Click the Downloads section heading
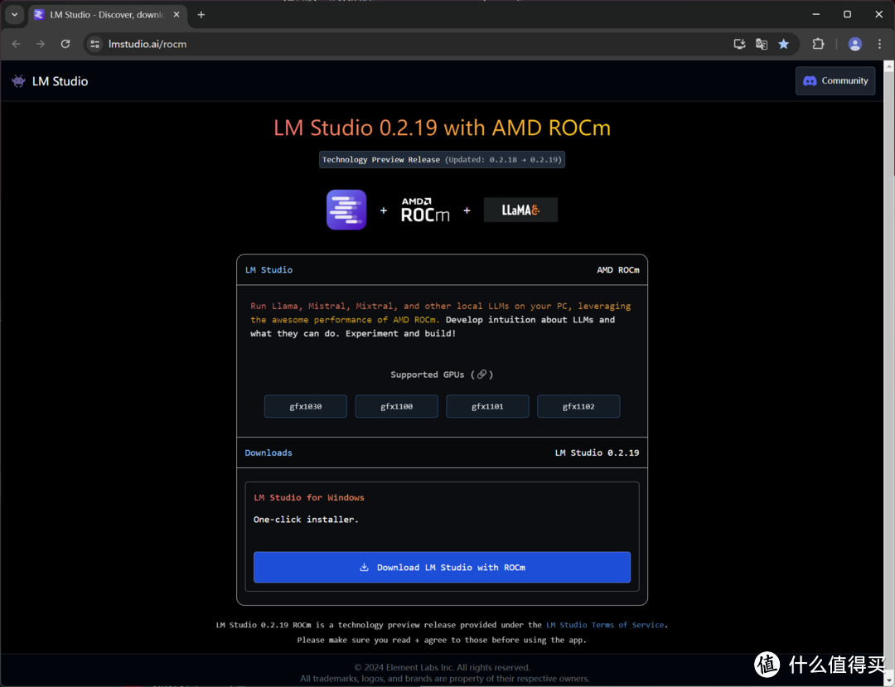This screenshot has height=687, width=895. pos(268,452)
